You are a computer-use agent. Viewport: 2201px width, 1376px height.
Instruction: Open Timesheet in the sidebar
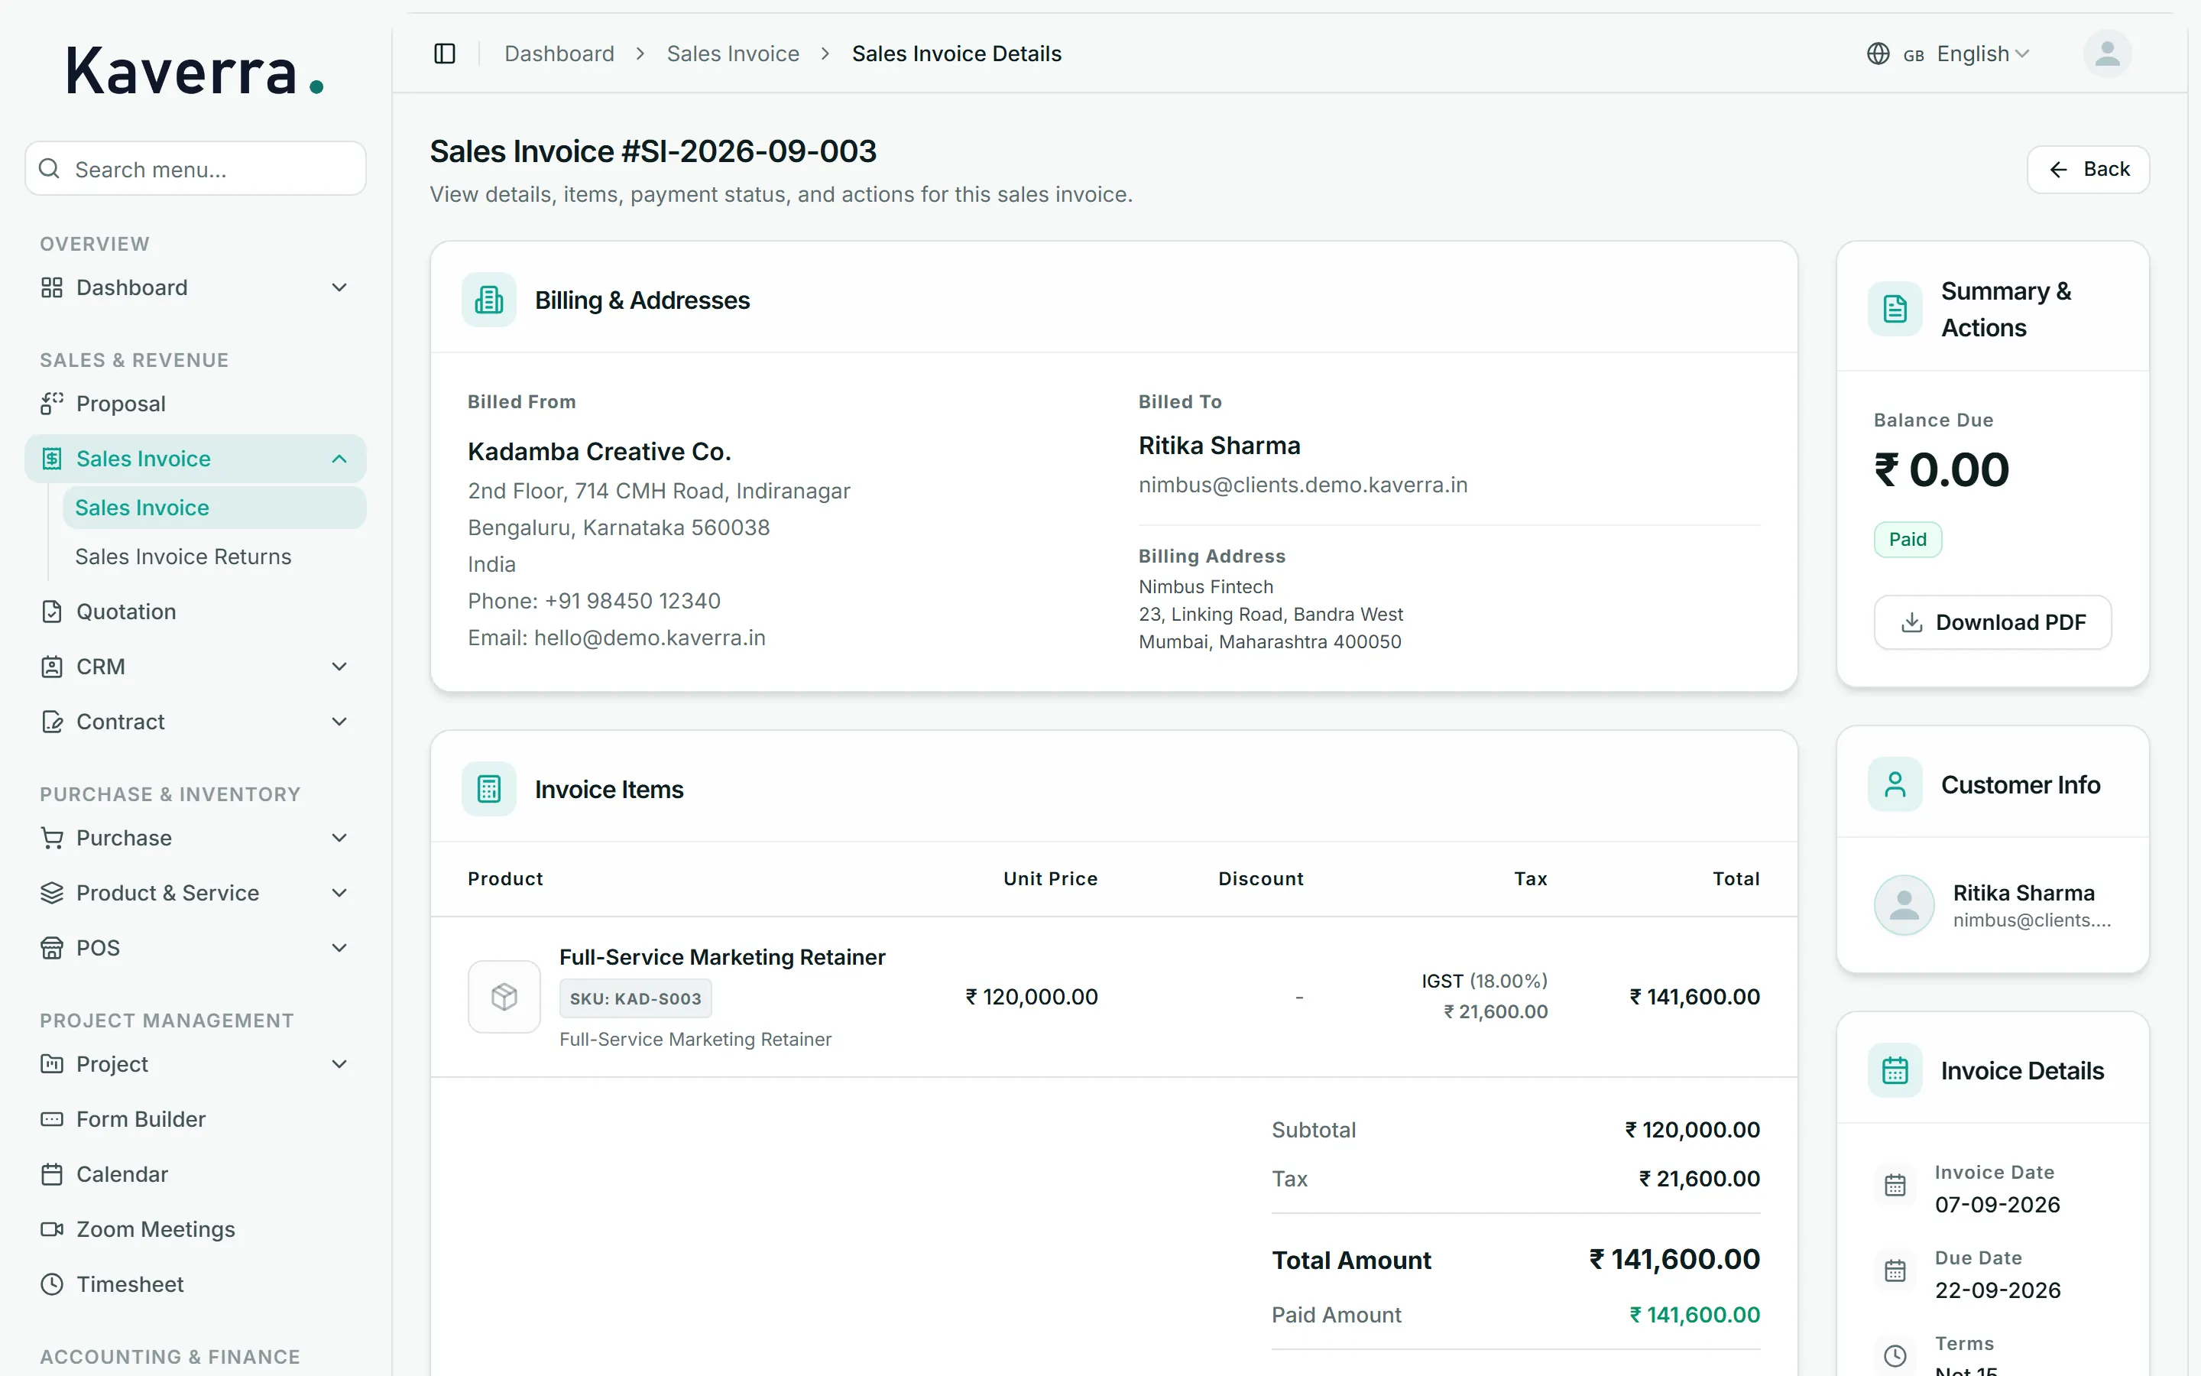(x=195, y=1284)
